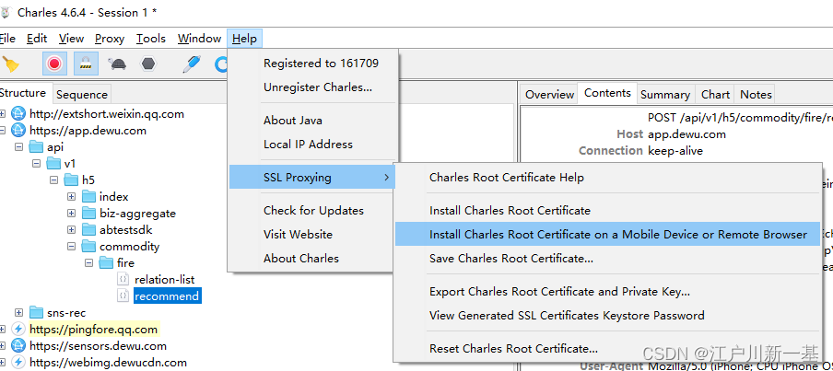Expand extshort.weixin.qq.com host node
The height and width of the screenshot is (371, 833).
(3, 113)
